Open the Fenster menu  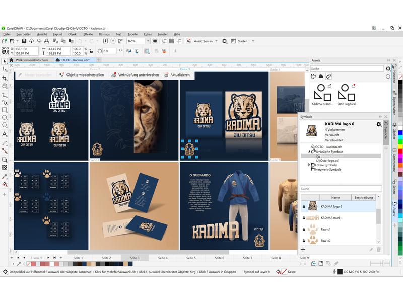[x=162, y=34]
